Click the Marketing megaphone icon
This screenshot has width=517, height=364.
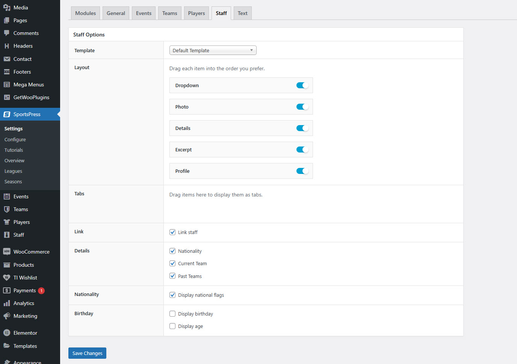(7, 316)
